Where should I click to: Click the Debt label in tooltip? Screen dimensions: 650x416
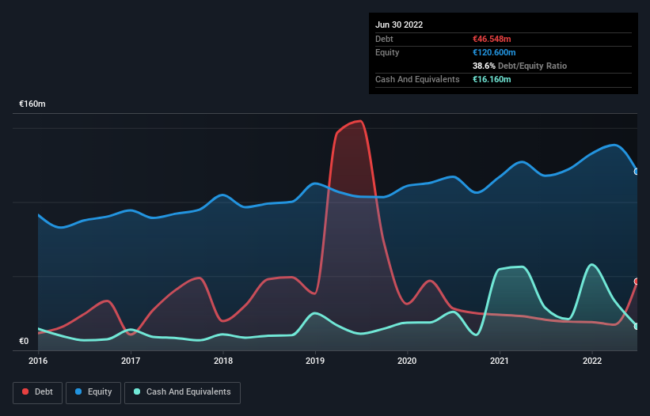384,39
